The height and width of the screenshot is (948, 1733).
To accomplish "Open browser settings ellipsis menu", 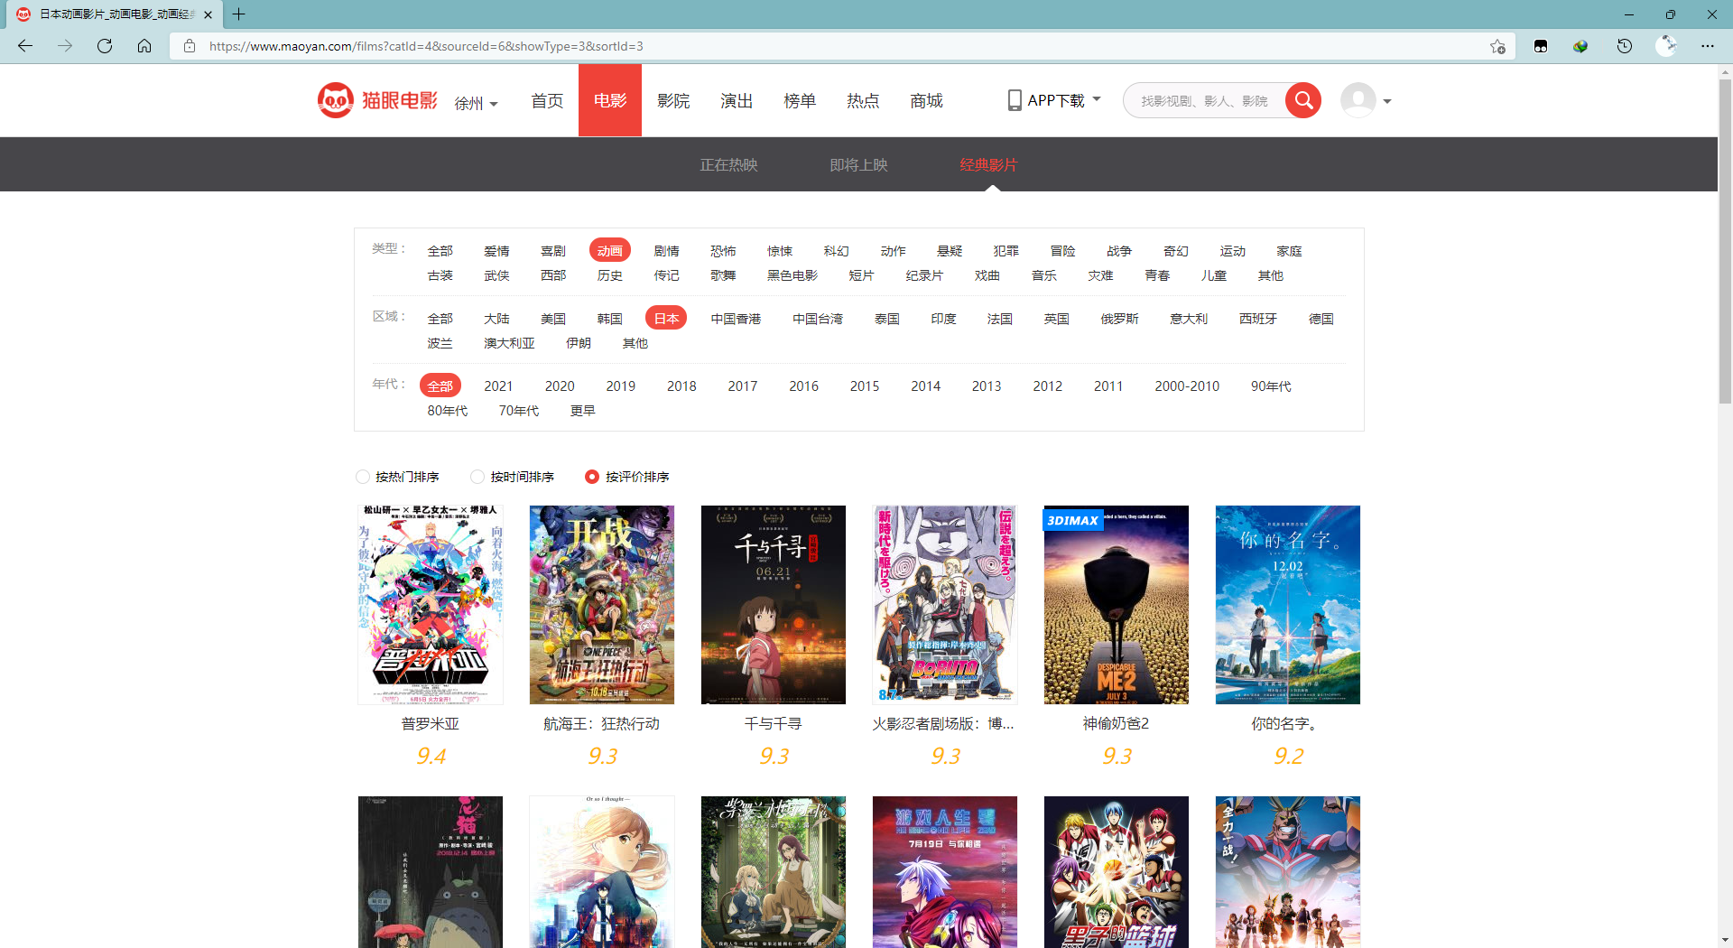I will click(1708, 46).
